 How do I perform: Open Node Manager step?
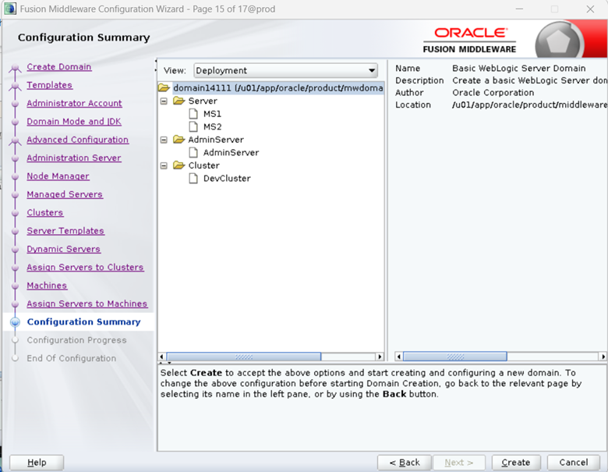click(58, 176)
